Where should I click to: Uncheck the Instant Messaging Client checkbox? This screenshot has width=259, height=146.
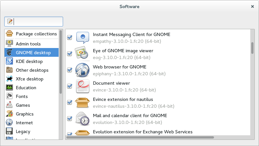pyautogui.click(x=69, y=38)
